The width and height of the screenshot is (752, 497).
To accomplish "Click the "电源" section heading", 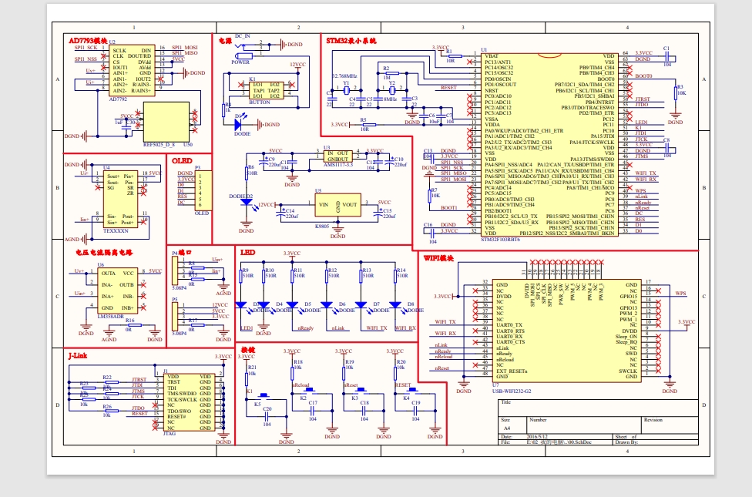I will [226, 41].
